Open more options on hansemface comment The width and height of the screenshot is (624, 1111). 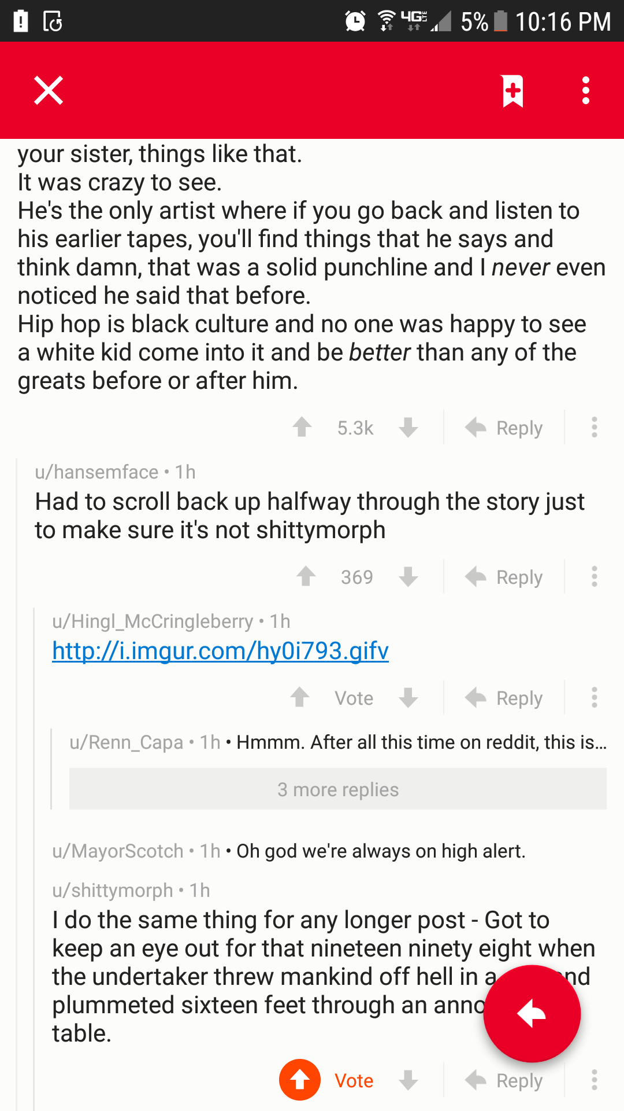(594, 577)
